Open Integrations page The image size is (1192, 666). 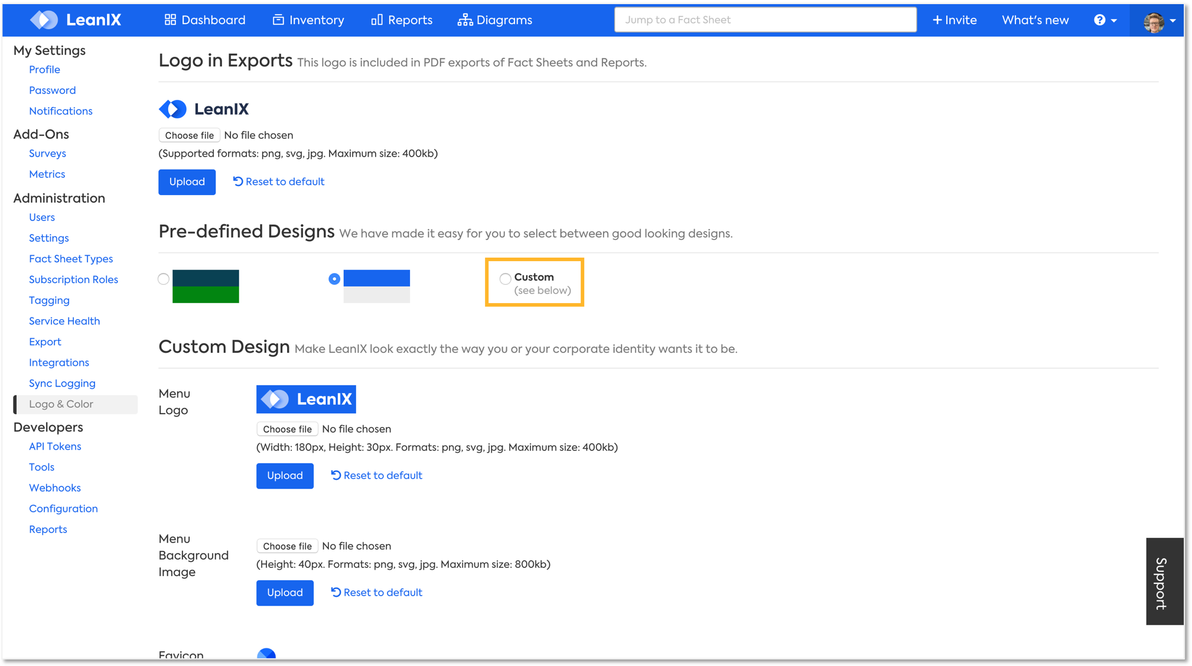58,362
